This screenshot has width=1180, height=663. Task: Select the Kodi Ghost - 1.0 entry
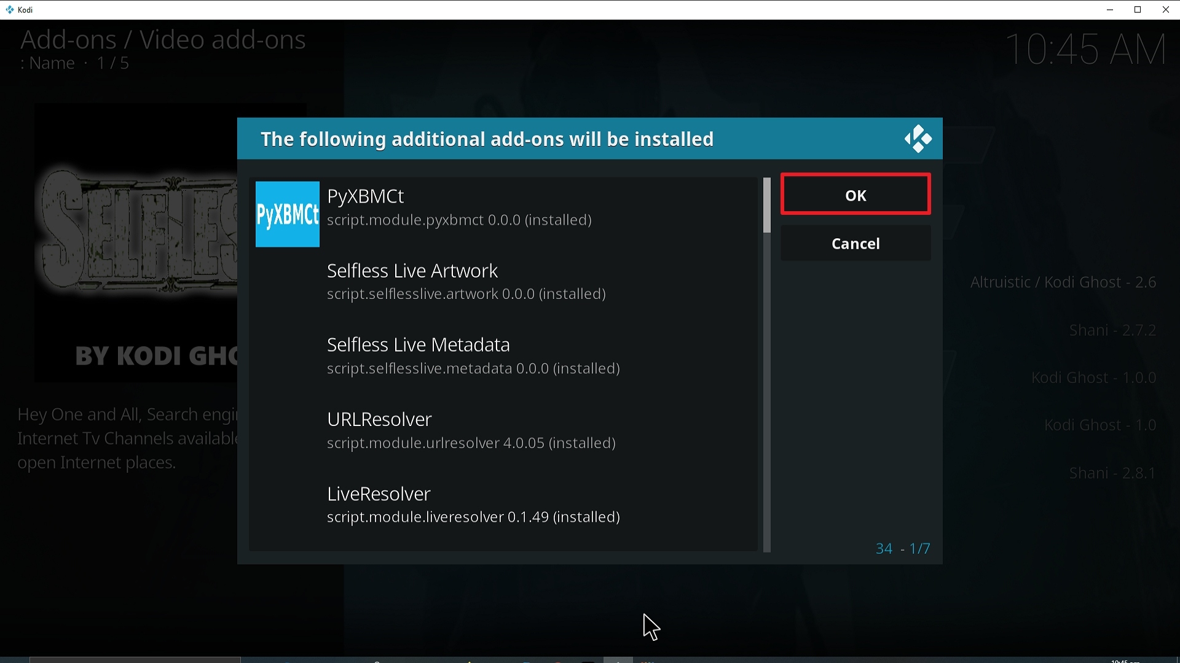pos(1100,425)
